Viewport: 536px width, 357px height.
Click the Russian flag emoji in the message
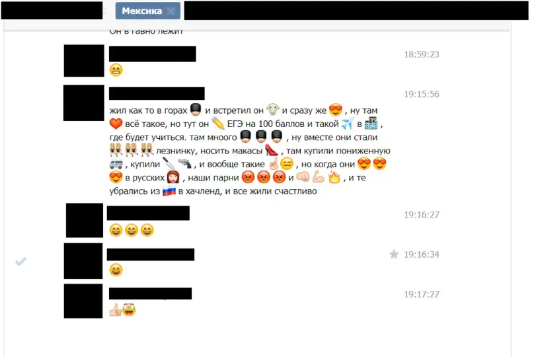[x=169, y=191]
